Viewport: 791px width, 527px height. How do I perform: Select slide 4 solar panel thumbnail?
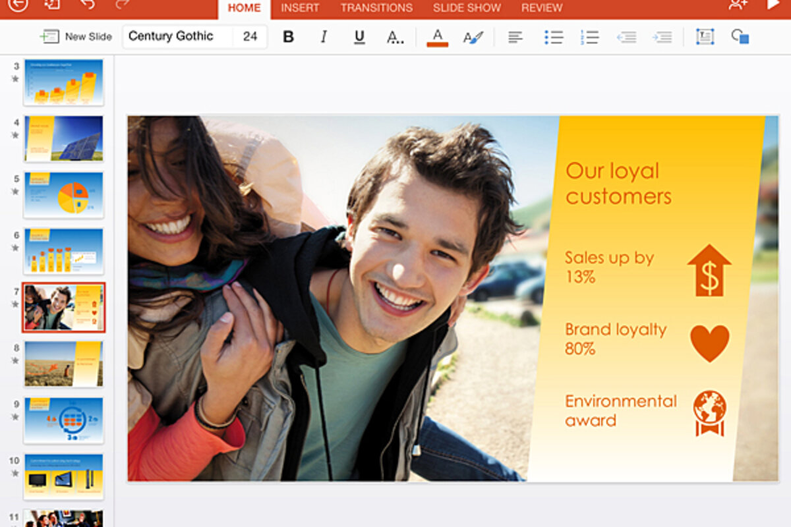tap(64, 138)
